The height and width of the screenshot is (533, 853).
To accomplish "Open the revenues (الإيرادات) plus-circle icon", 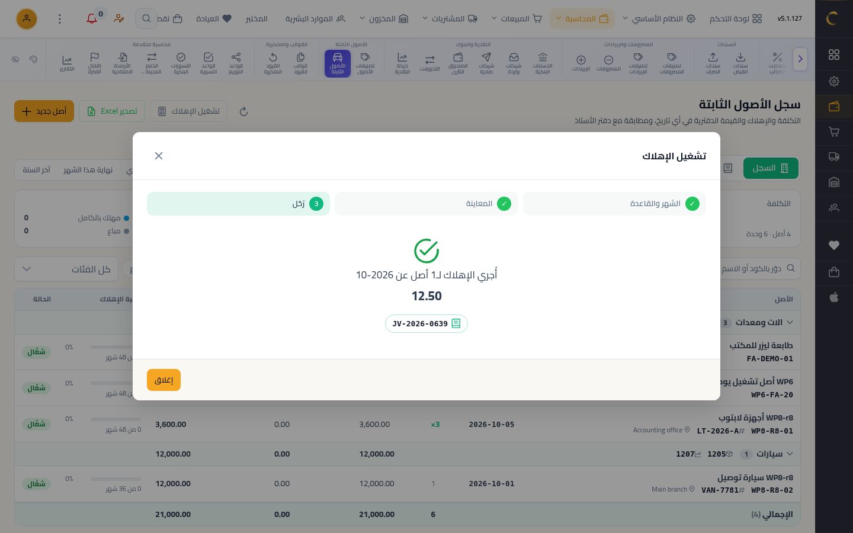I will [581, 63].
